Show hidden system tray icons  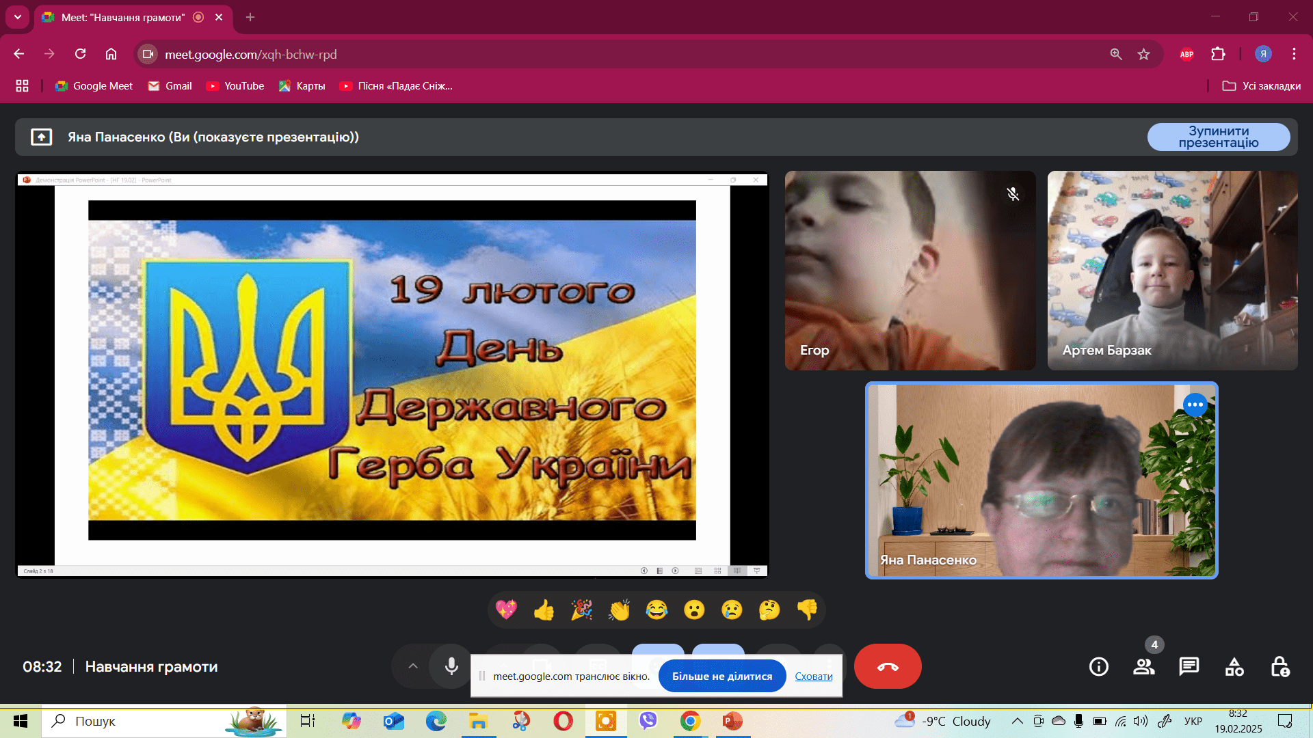point(1018,721)
